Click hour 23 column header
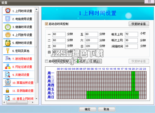This screenshot has width=155, height=113. pos(144,69)
